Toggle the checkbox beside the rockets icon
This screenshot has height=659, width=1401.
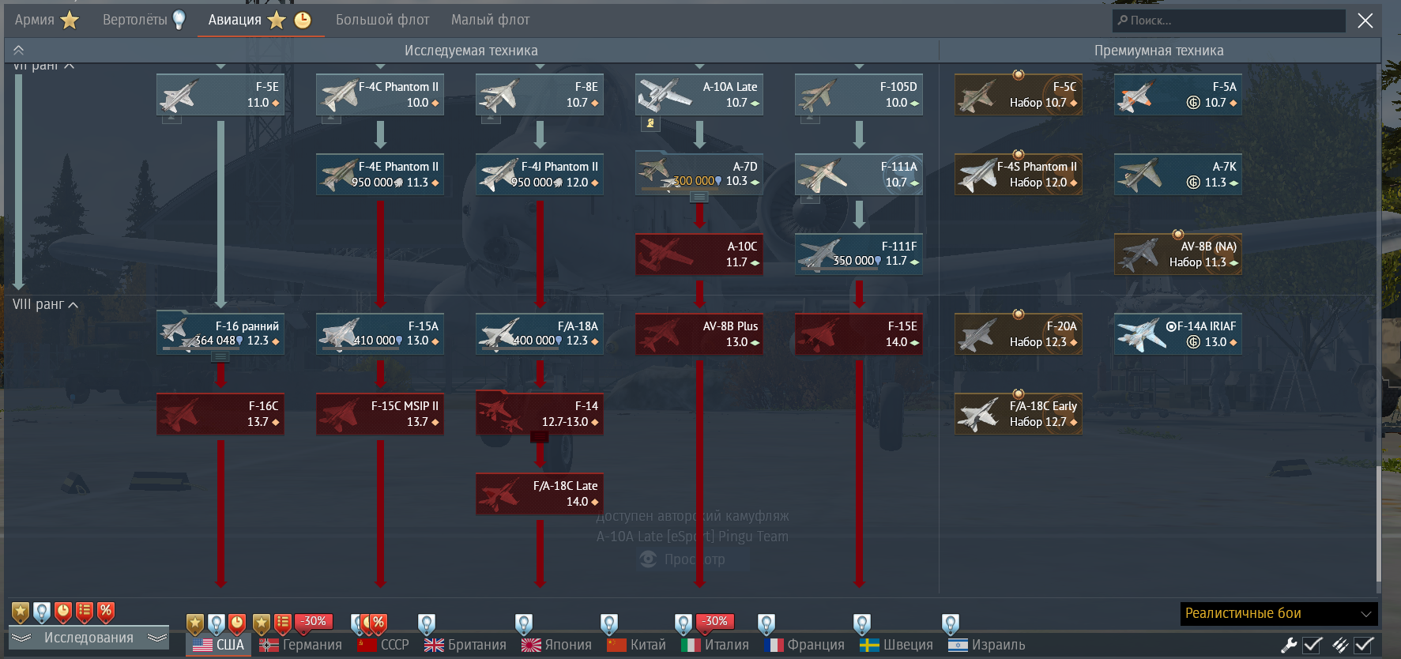coord(1365,645)
